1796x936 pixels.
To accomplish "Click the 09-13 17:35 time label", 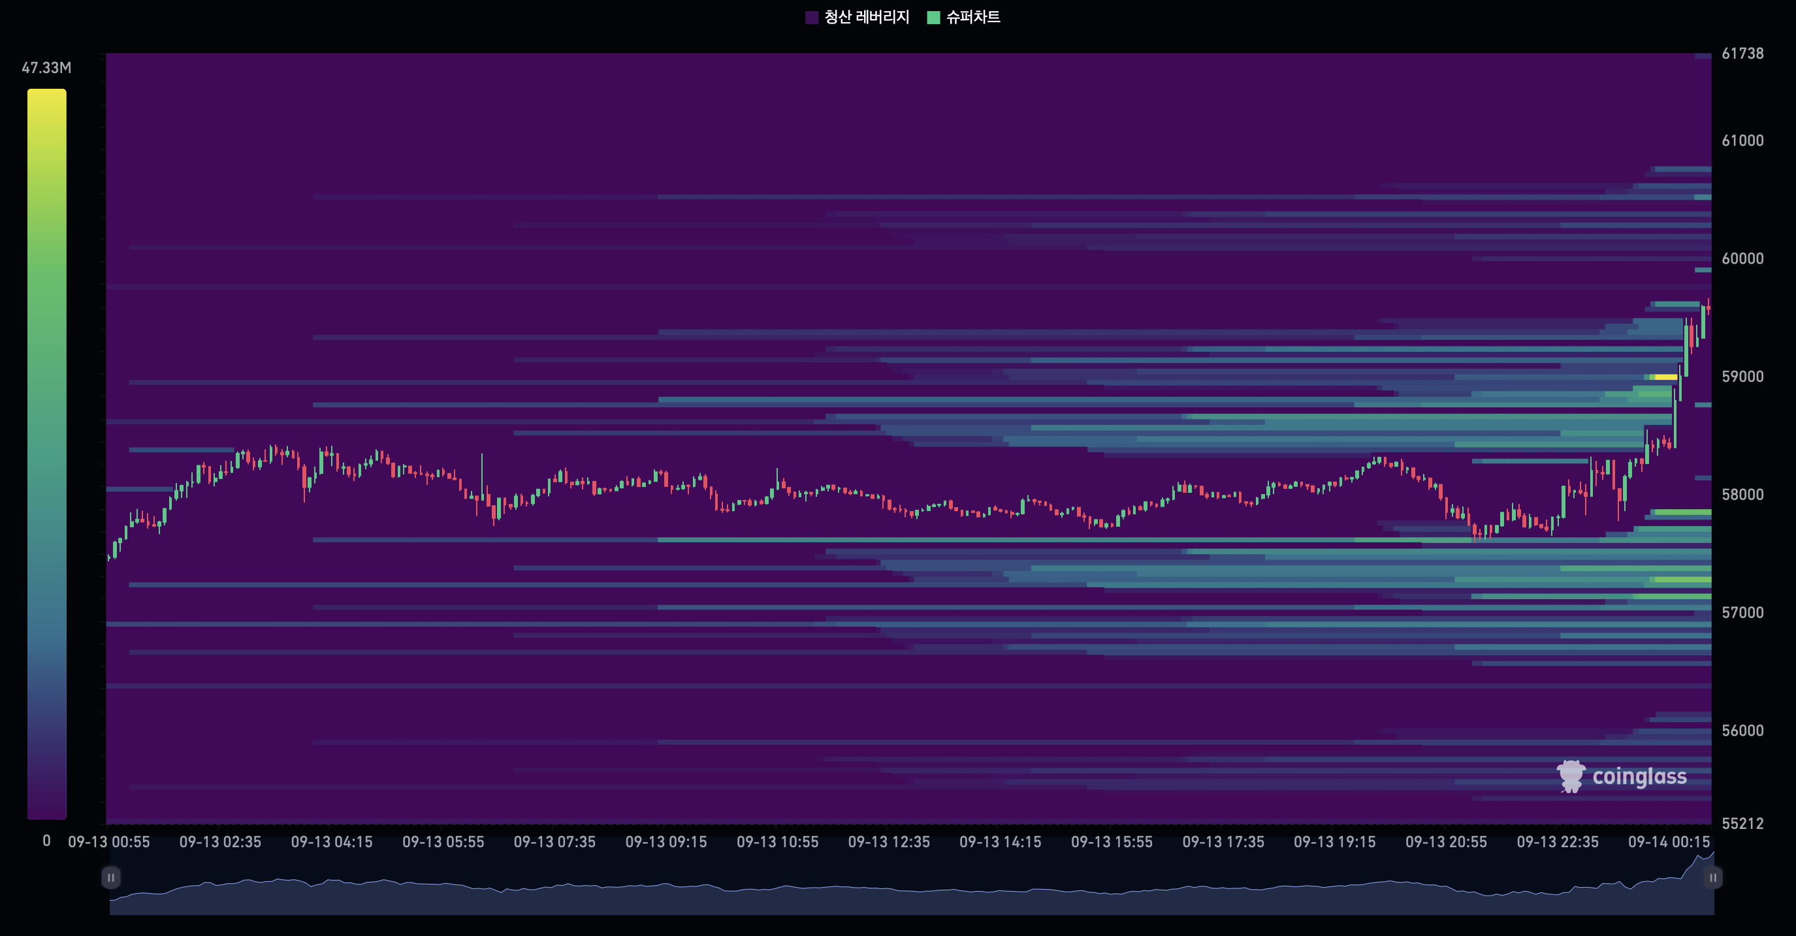I will click(1224, 842).
